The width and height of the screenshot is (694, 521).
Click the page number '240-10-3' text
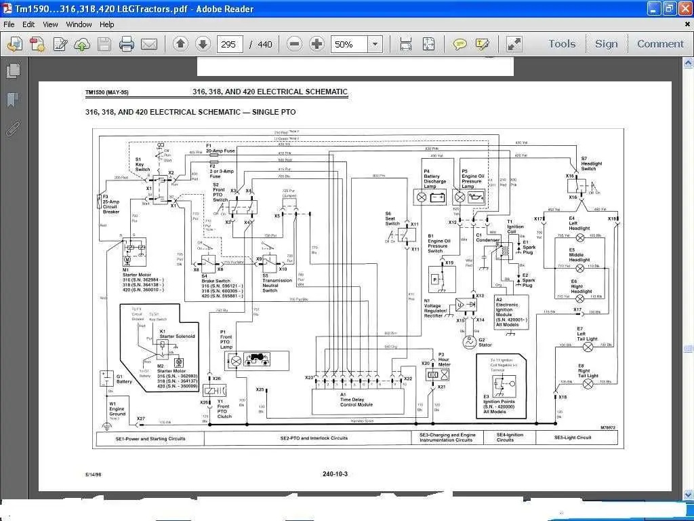pos(335,474)
